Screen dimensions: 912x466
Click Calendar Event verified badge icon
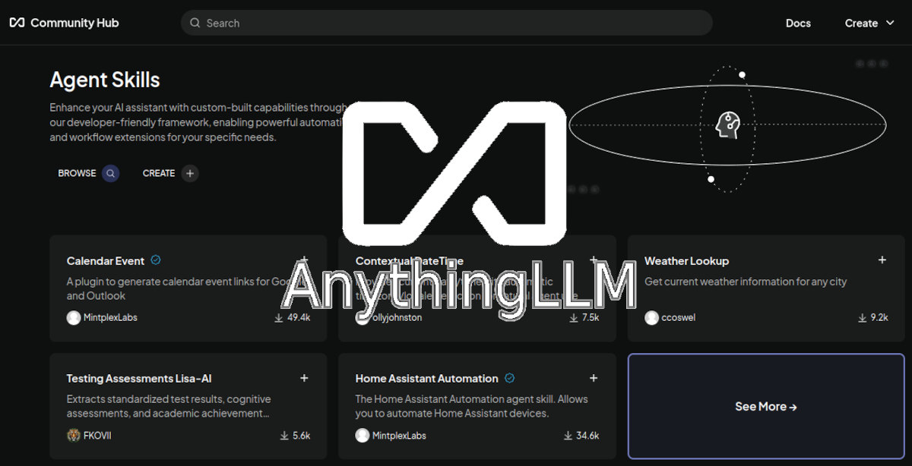156,260
